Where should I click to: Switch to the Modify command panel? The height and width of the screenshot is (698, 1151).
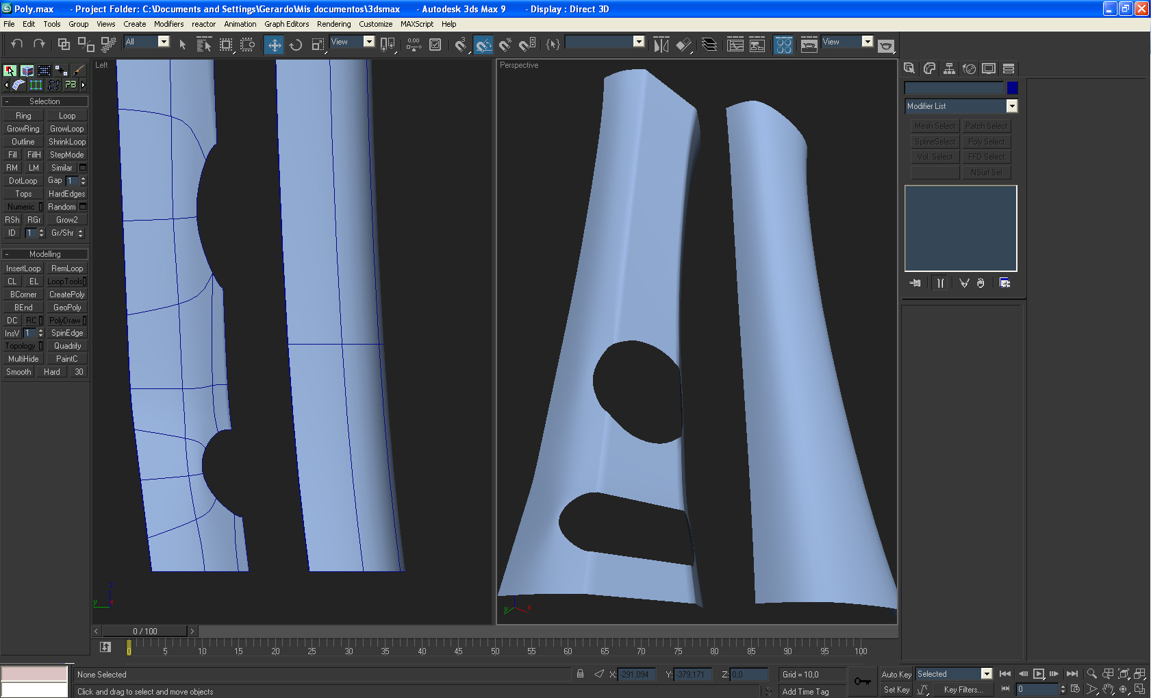tap(929, 68)
